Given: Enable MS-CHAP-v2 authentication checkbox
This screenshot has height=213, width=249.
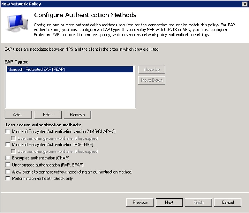Looking at the screenshot, I should pos(8,131).
